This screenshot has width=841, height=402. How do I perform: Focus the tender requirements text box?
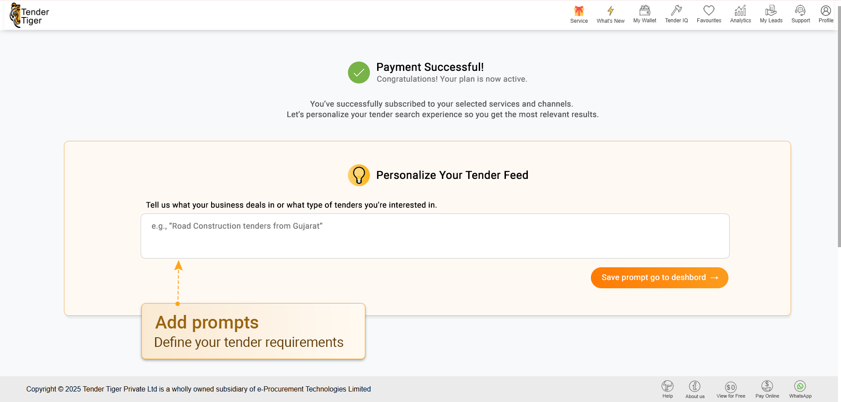[x=435, y=236]
